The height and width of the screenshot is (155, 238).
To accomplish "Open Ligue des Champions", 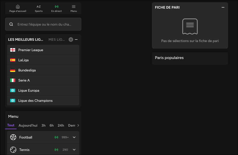I will 43,101.
